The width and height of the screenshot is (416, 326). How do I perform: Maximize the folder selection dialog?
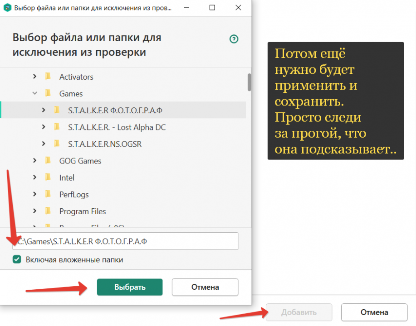pos(212,8)
